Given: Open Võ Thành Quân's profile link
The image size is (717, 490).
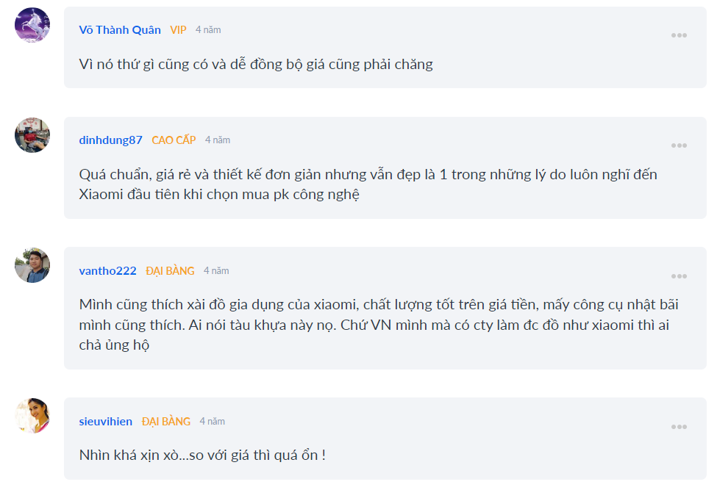Looking at the screenshot, I should (x=120, y=30).
